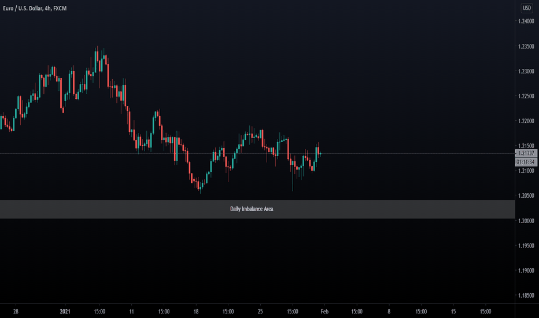Screen dimensions: 539x318
Task: Click the 28 date on time axis
Action: 16,312
